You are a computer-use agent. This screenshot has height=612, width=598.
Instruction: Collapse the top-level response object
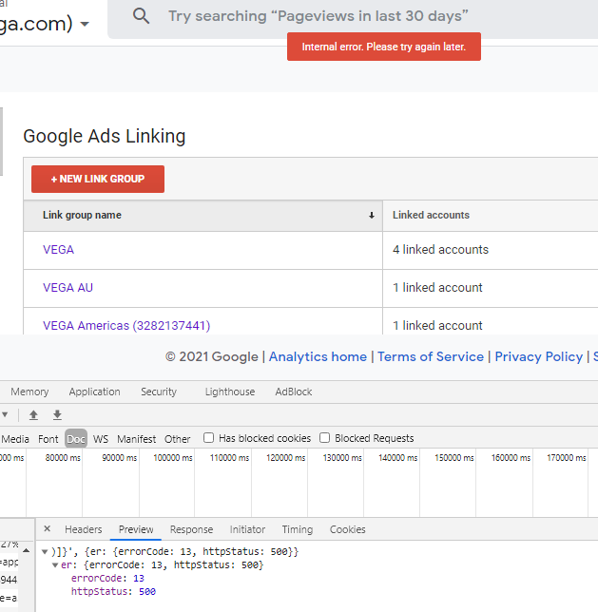click(x=45, y=552)
